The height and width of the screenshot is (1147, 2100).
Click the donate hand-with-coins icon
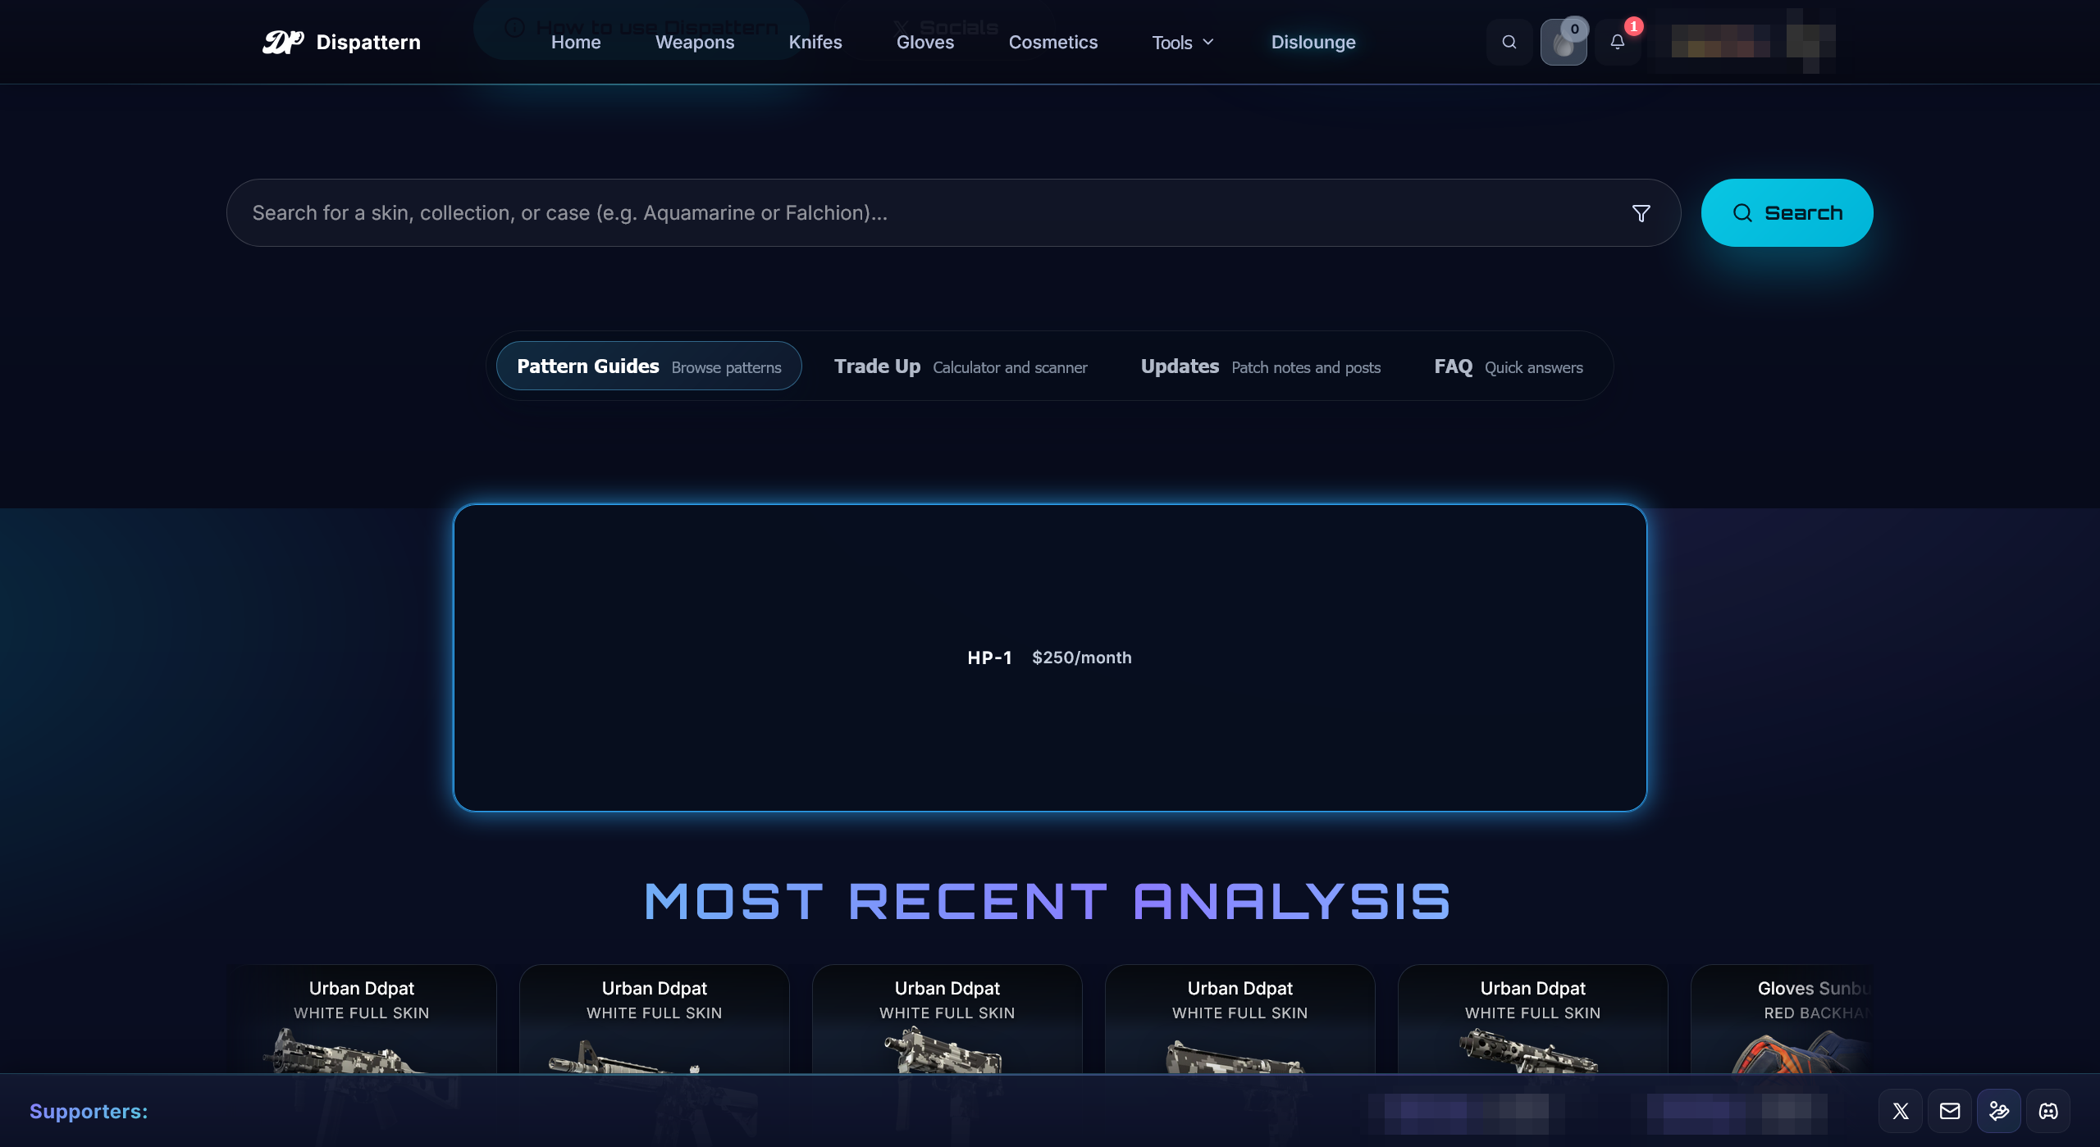(1999, 1111)
